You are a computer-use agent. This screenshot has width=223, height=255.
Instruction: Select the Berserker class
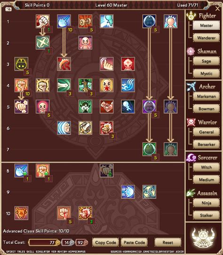[206, 144]
